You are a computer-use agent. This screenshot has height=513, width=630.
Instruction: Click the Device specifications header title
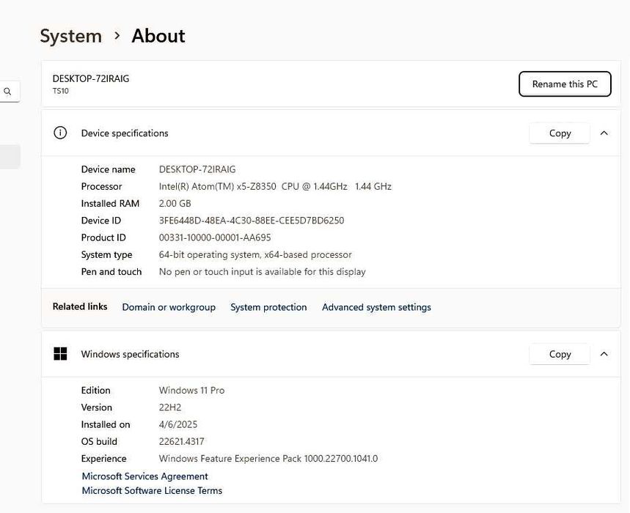pos(125,133)
